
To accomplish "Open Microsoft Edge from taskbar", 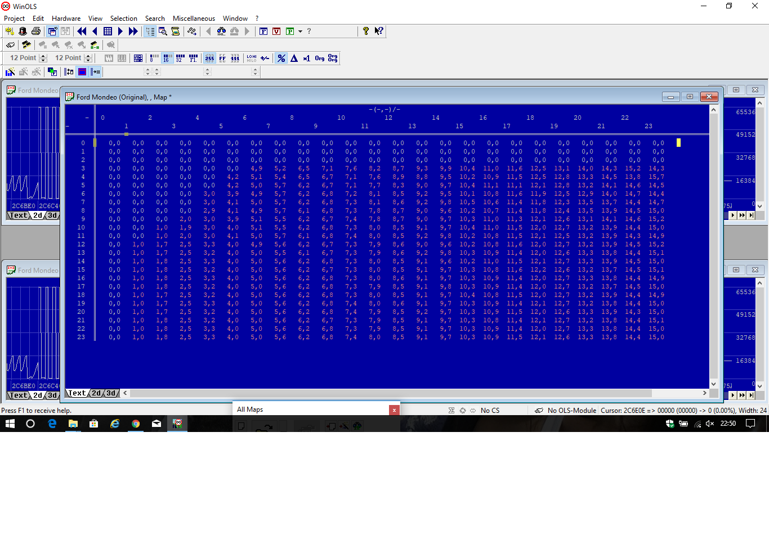I will pyautogui.click(x=52, y=424).
